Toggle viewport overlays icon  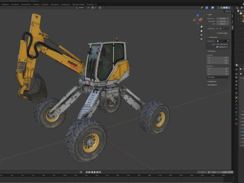(212, 8)
